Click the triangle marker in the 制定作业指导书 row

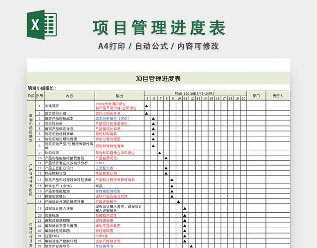pyautogui.click(x=191, y=246)
